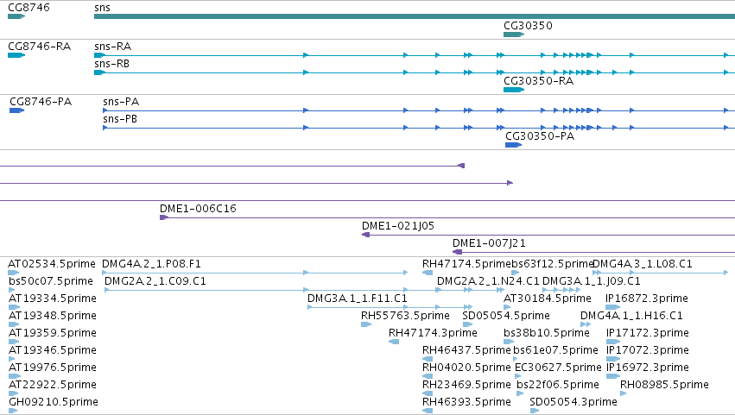Click the AT19359.5prime EST label
Screen dimensions: 735x415
[53, 333]
